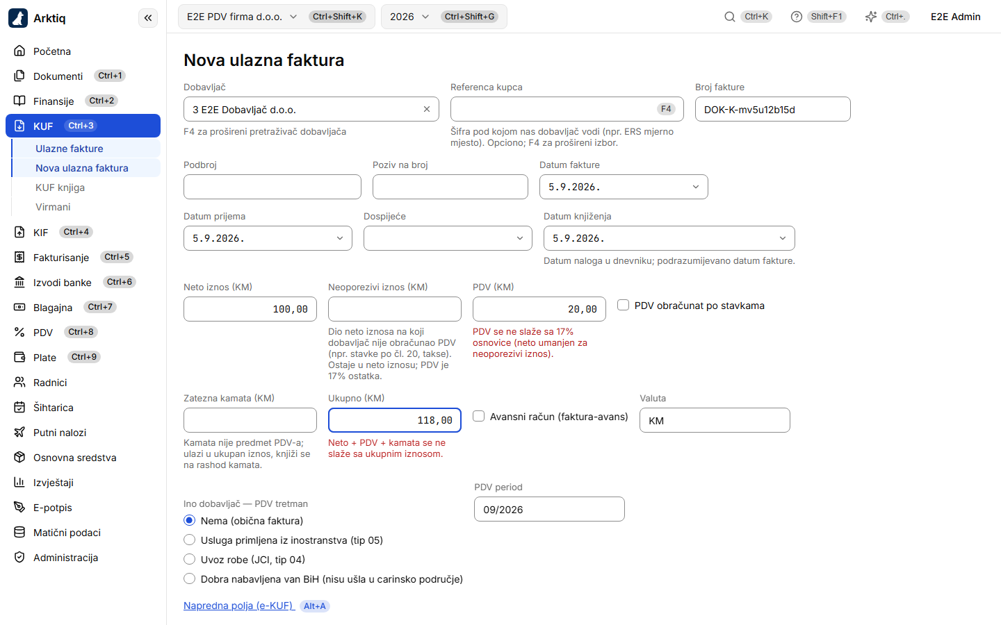The image size is (1001, 625).
Task: Open Napredna polja (e-KUF) link
Action: pyautogui.click(x=239, y=606)
